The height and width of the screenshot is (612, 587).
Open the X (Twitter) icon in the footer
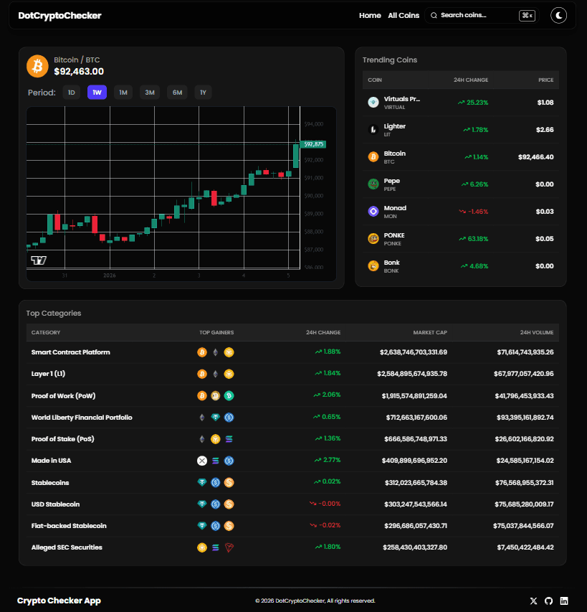pyautogui.click(x=533, y=601)
